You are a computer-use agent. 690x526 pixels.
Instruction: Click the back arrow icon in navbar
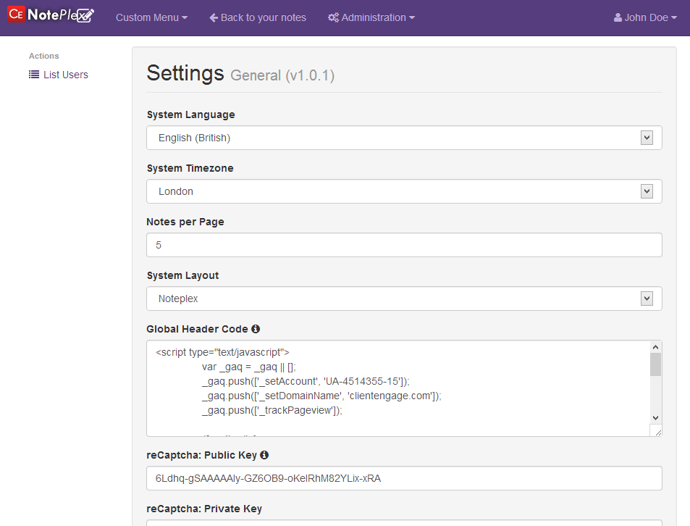[x=214, y=17]
